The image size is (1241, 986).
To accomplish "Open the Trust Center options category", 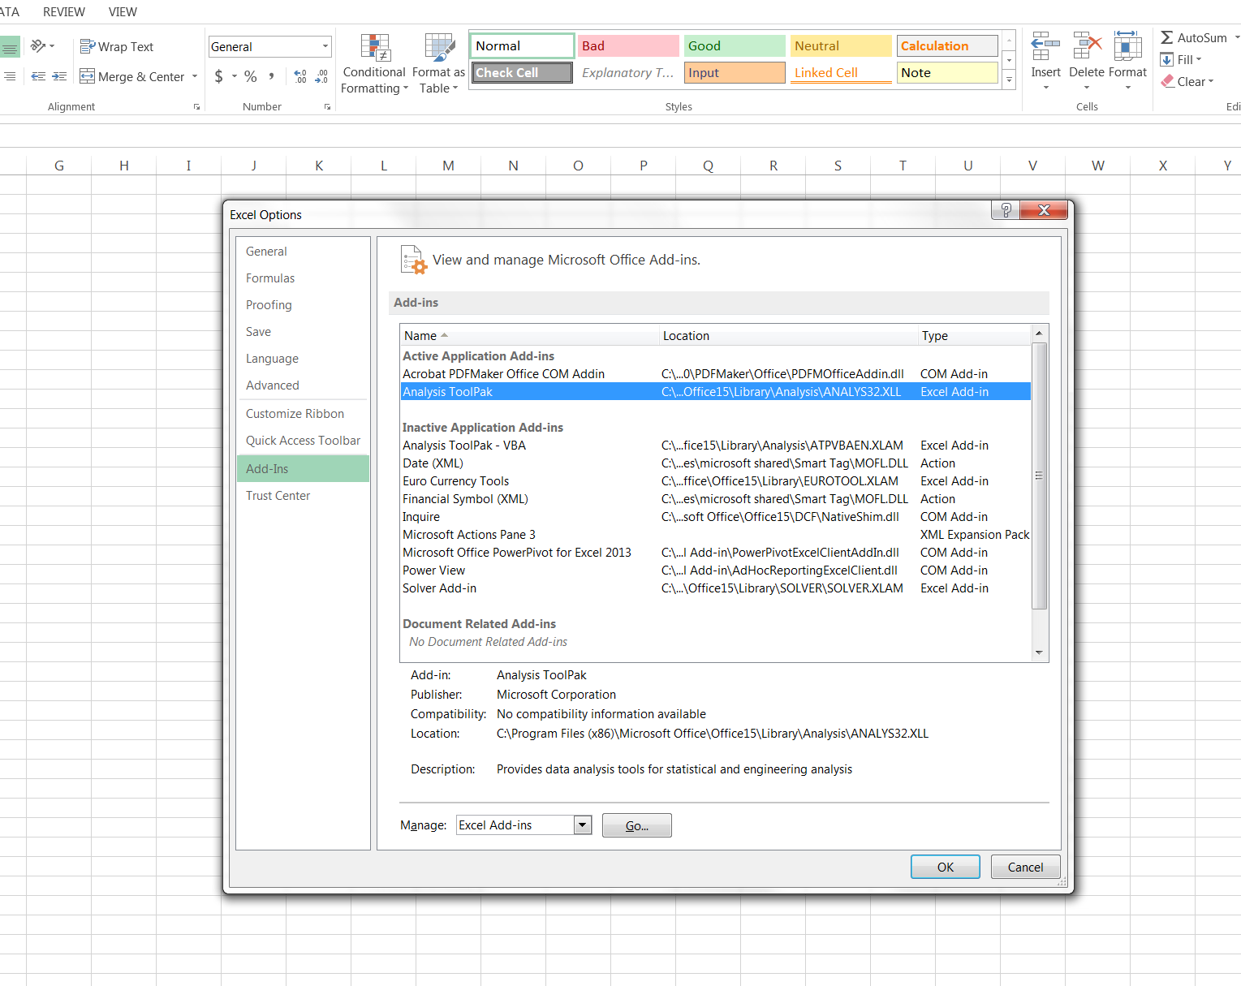I will [x=278, y=496].
